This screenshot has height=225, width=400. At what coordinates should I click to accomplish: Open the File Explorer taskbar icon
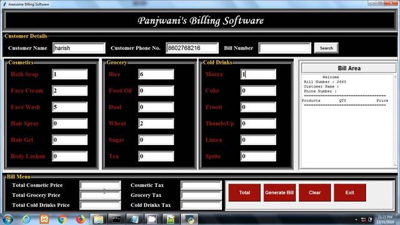(x=98, y=219)
